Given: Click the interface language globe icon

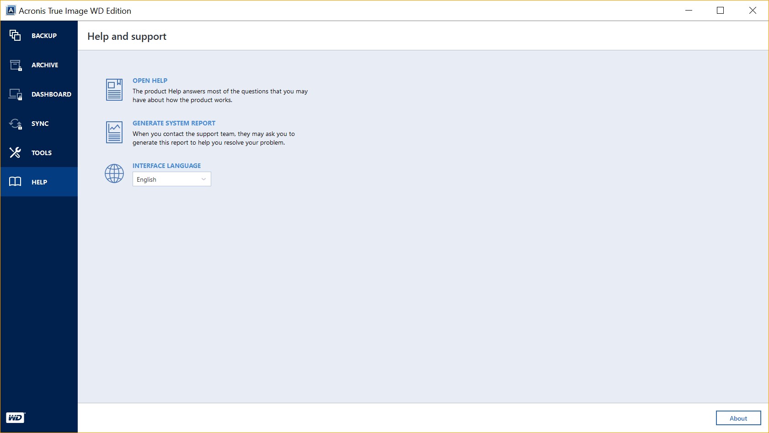Looking at the screenshot, I should pyautogui.click(x=114, y=173).
